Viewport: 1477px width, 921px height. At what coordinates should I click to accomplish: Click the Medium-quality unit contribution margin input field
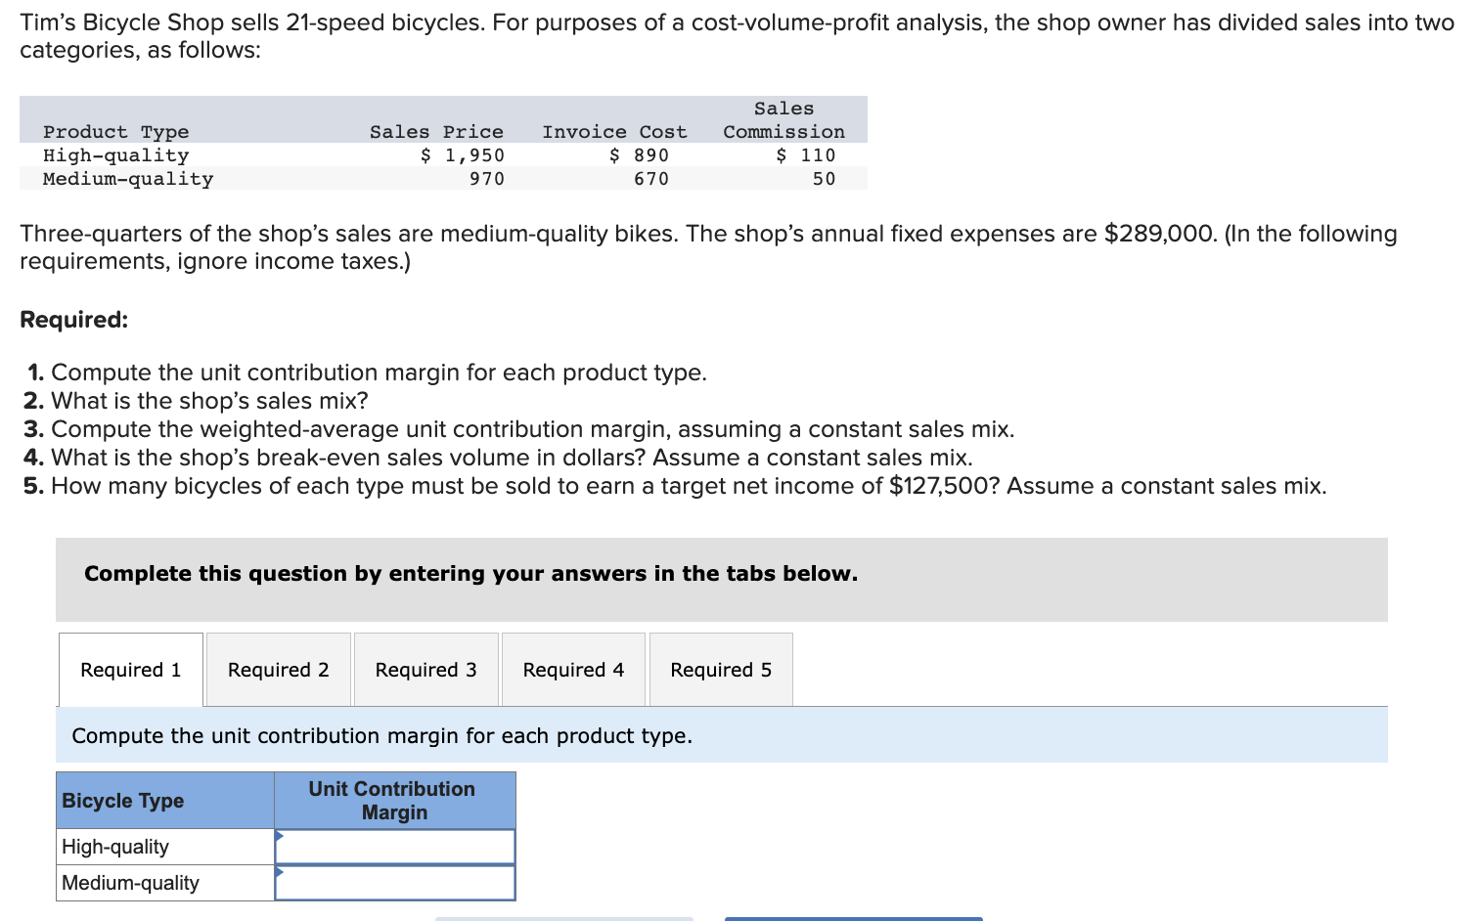click(395, 882)
